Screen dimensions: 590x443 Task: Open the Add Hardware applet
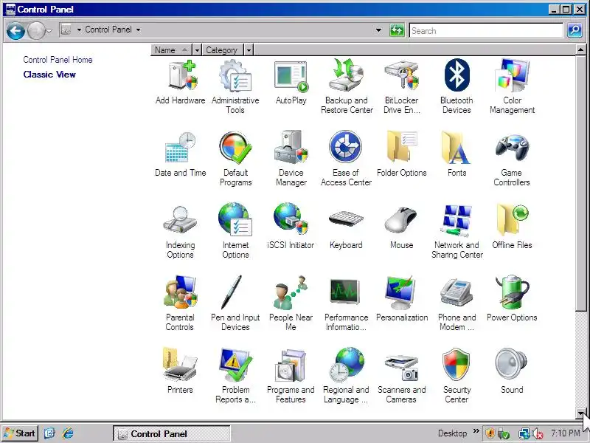point(180,82)
